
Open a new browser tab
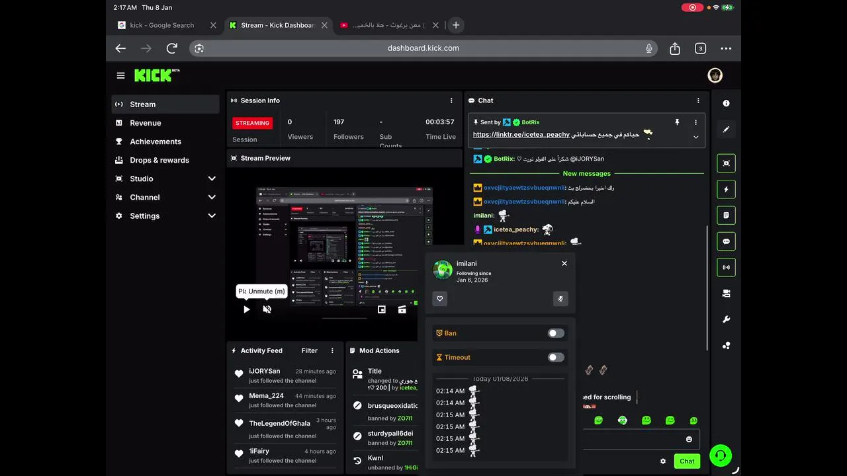click(x=456, y=25)
